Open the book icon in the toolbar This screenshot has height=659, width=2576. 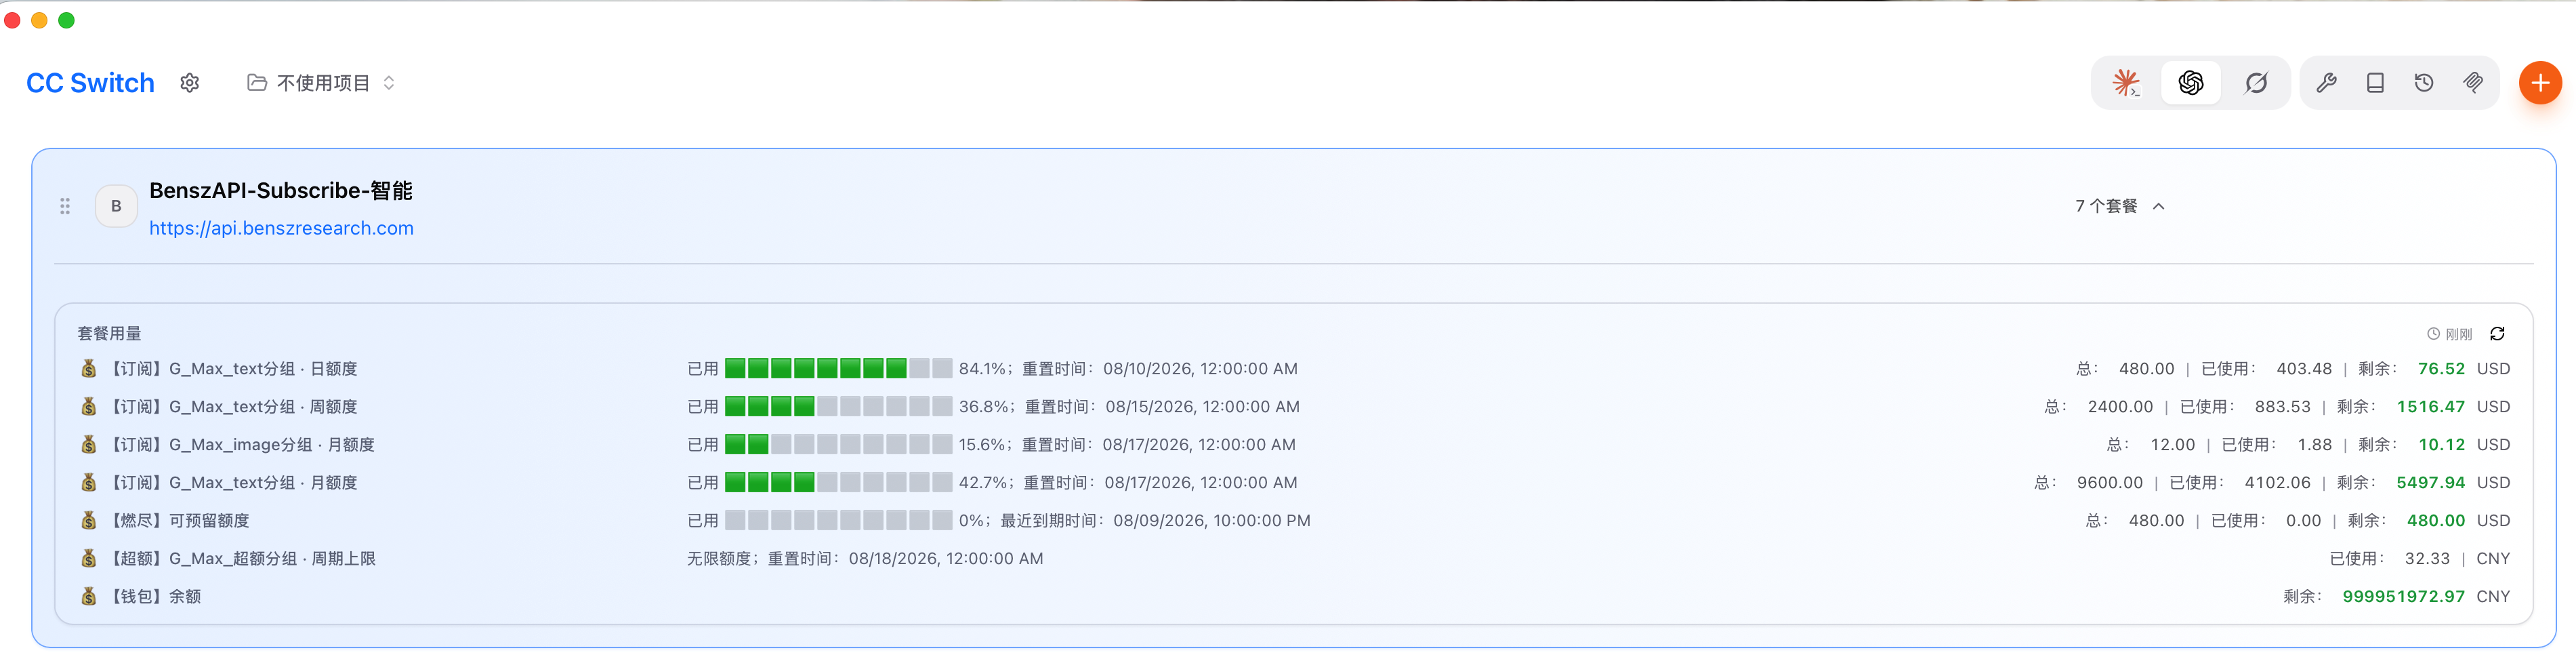[x=2375, y=83]
